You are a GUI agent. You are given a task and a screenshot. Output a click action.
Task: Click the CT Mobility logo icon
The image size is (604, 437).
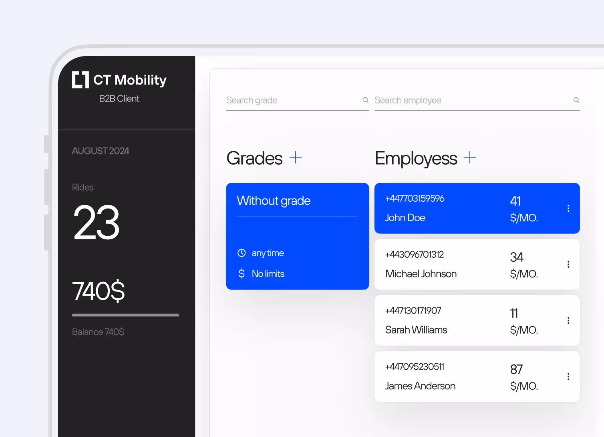(x=80, y=80)
